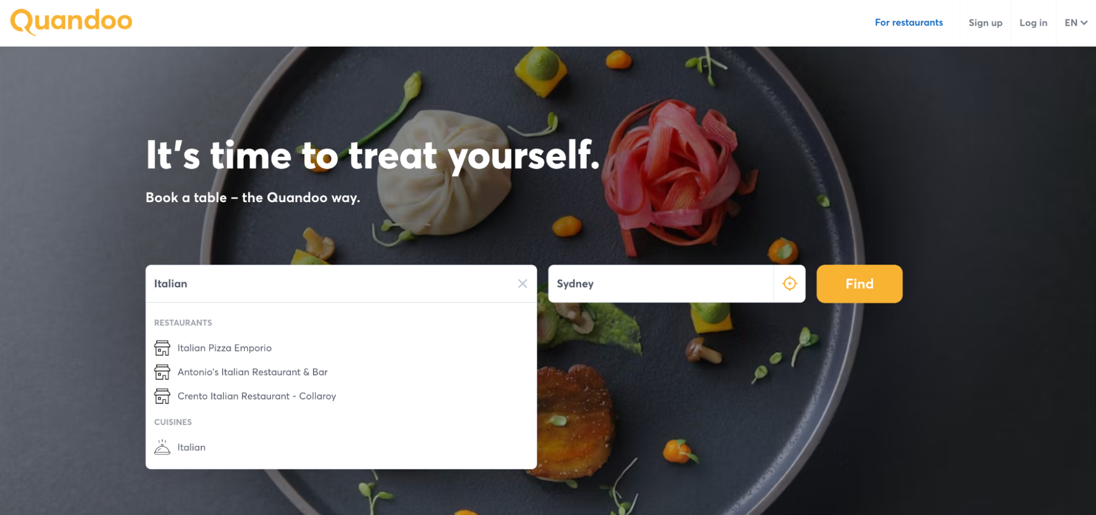
Task: Expand the language dropdown chevron
Action: click(1085, 22)
